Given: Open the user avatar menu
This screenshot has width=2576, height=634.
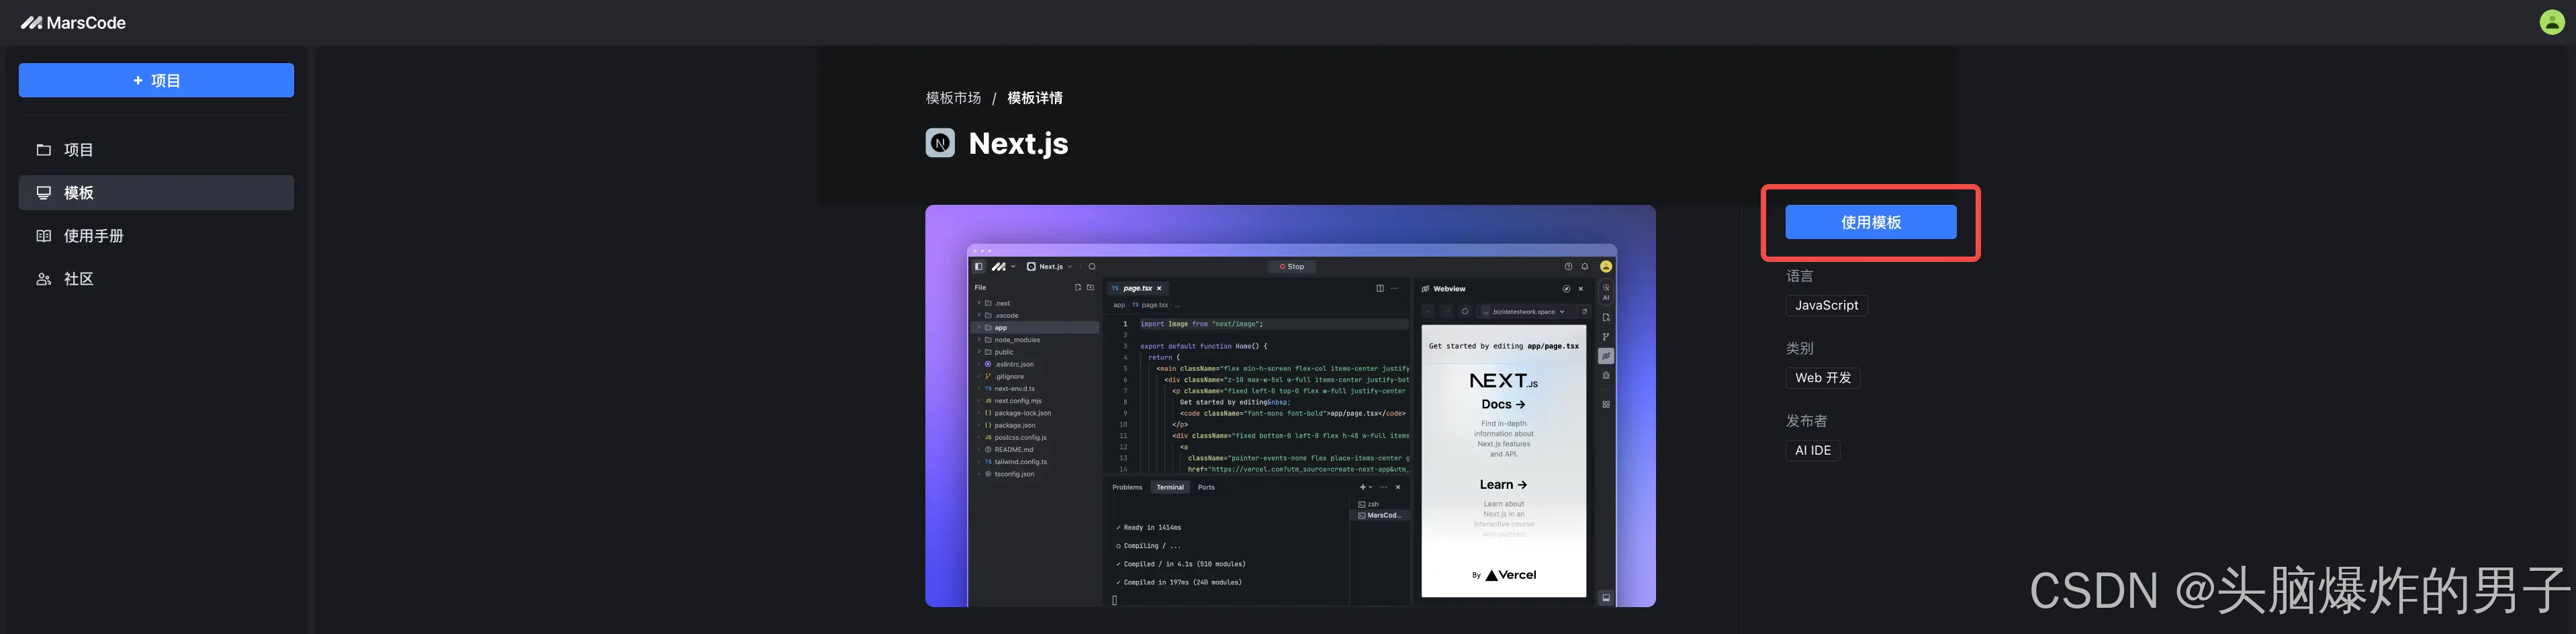Looking at the screenshot, I should pyautogui.click(x=2552, y=22).
